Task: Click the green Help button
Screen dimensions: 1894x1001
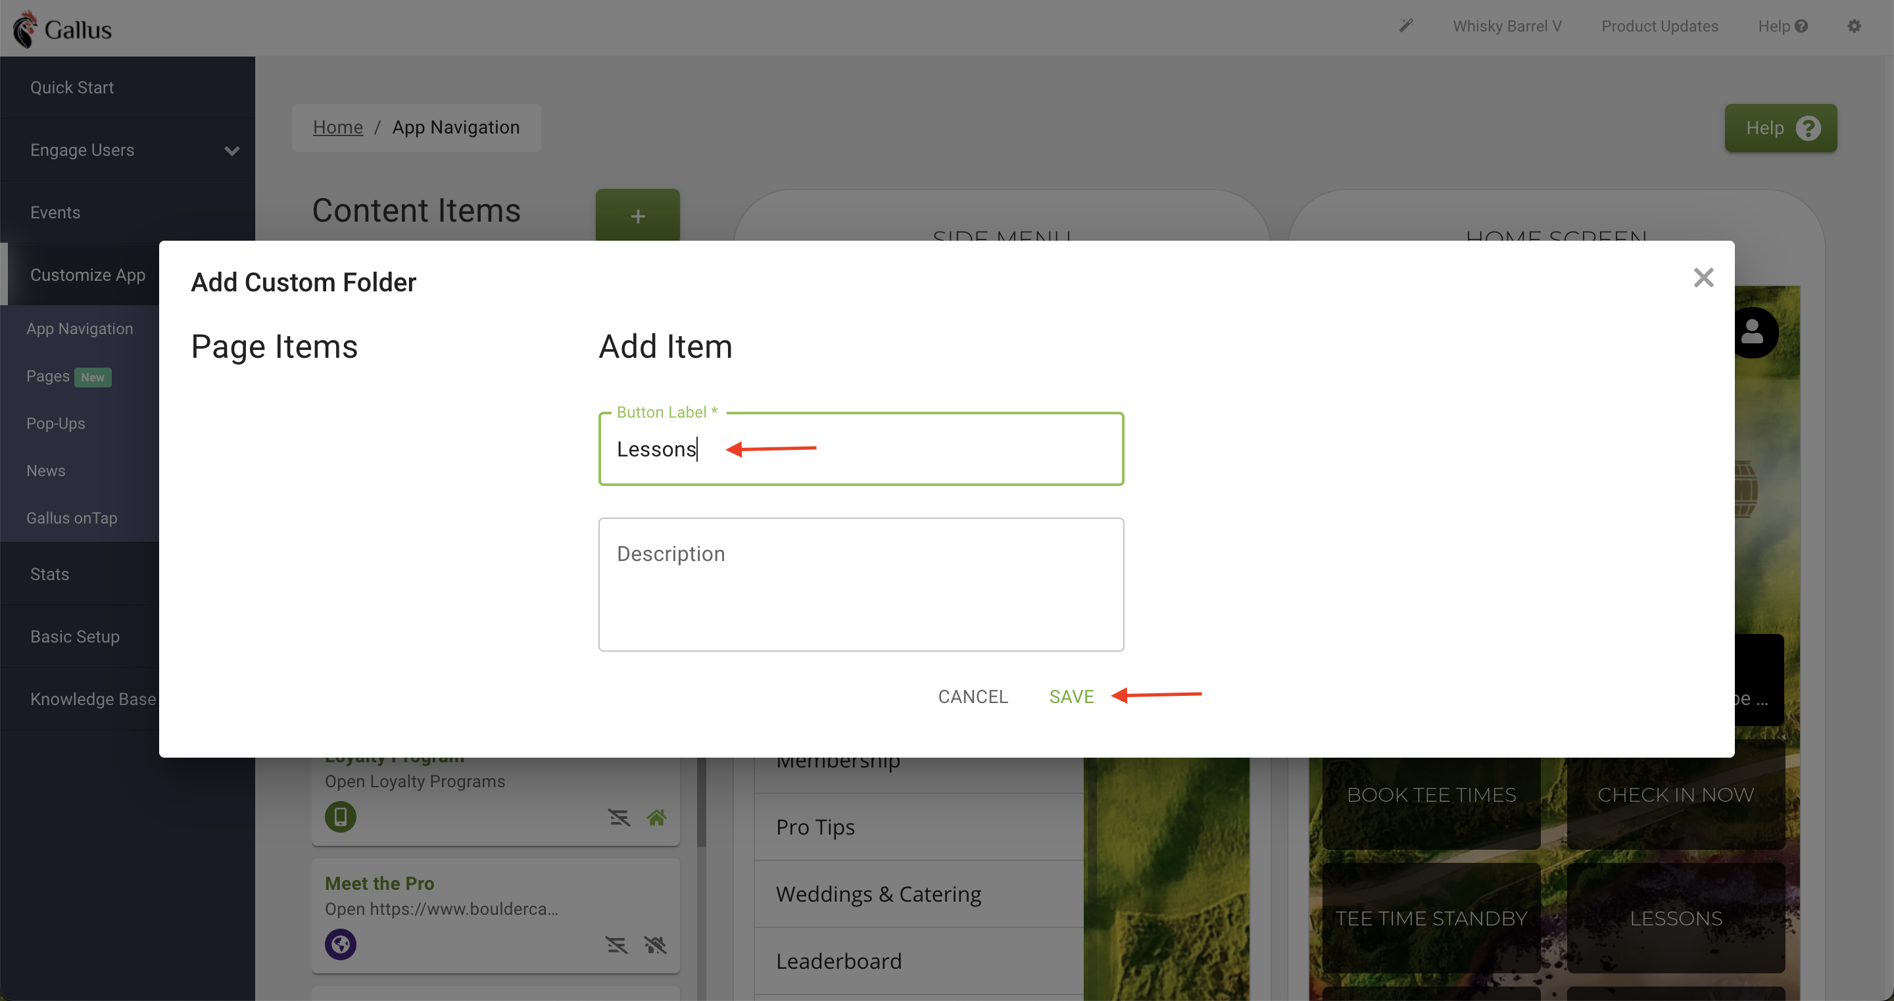Action: tap(1780, 128)
